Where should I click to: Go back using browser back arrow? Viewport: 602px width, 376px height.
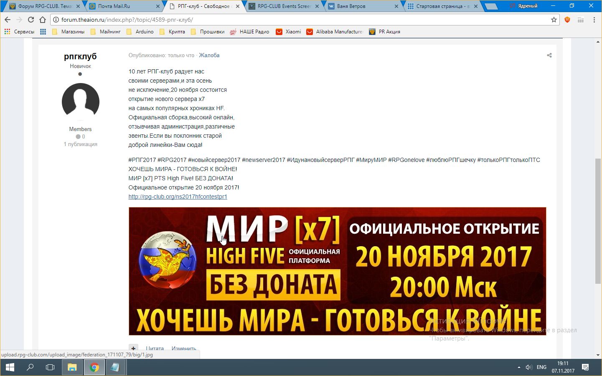pos(8,20)
